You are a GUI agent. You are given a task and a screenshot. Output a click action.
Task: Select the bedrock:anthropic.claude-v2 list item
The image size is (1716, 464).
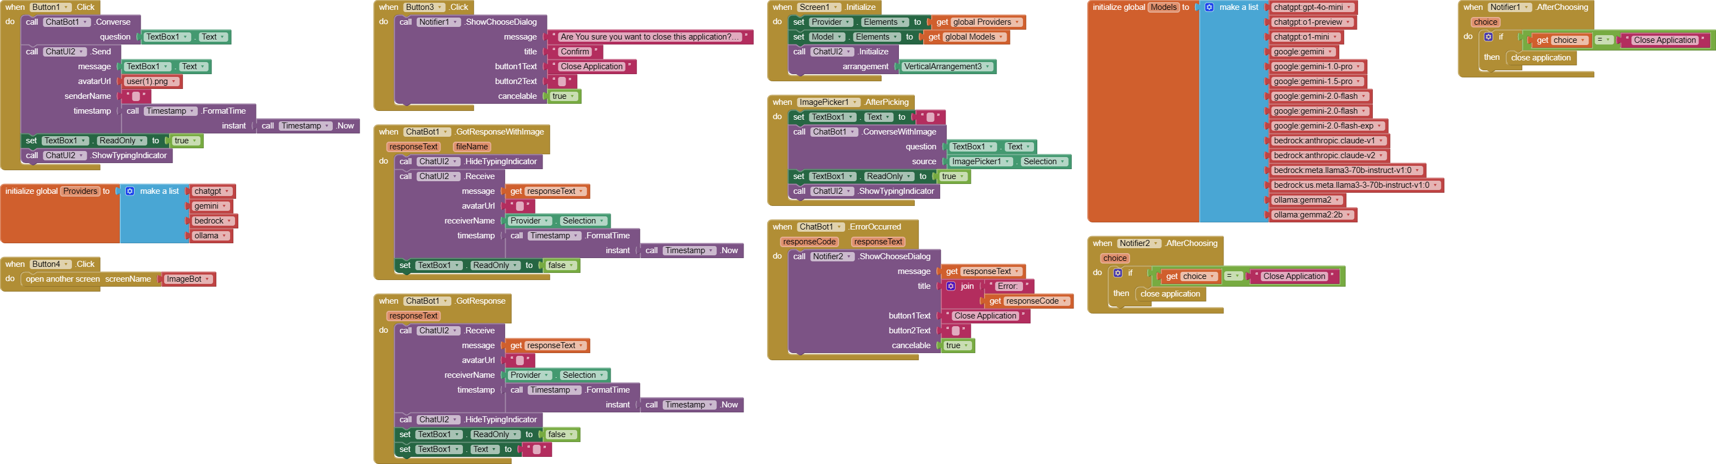point(1328,156)
